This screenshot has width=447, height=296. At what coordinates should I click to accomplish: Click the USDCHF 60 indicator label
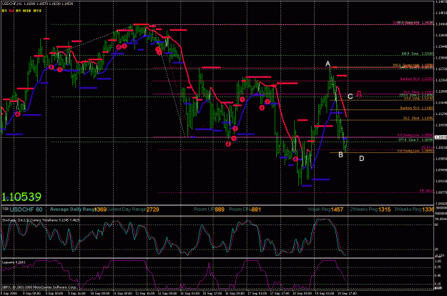coord(26,209)
